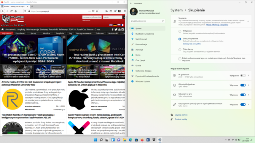The image size is (255, 143).
Task: Show Firefox sidebars icon
Action: pos(111,11)
